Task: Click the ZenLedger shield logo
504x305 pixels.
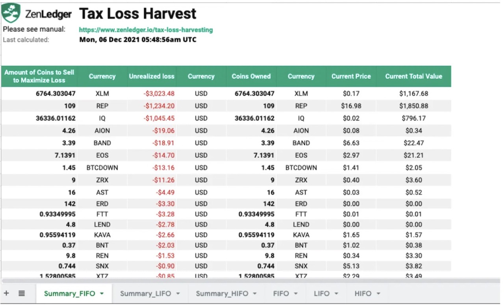Action: 12,13
